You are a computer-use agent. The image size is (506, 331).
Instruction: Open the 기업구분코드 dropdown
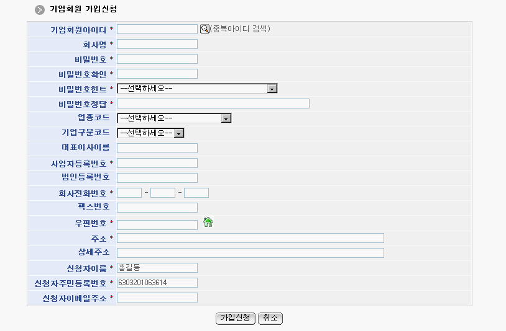[x=151, y=133]
